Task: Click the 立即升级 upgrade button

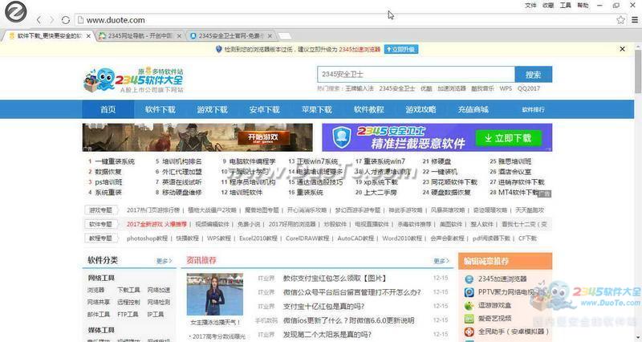Action: [400, 50]
